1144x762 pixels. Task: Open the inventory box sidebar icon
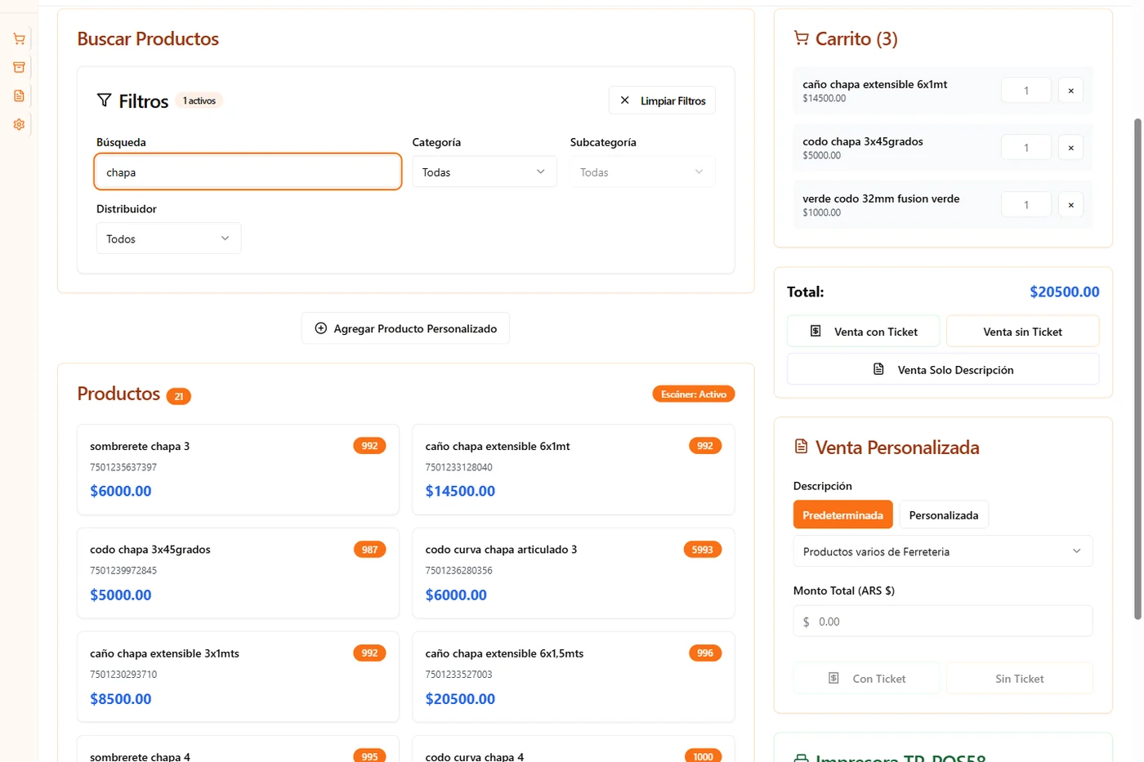tap(19, 67)
